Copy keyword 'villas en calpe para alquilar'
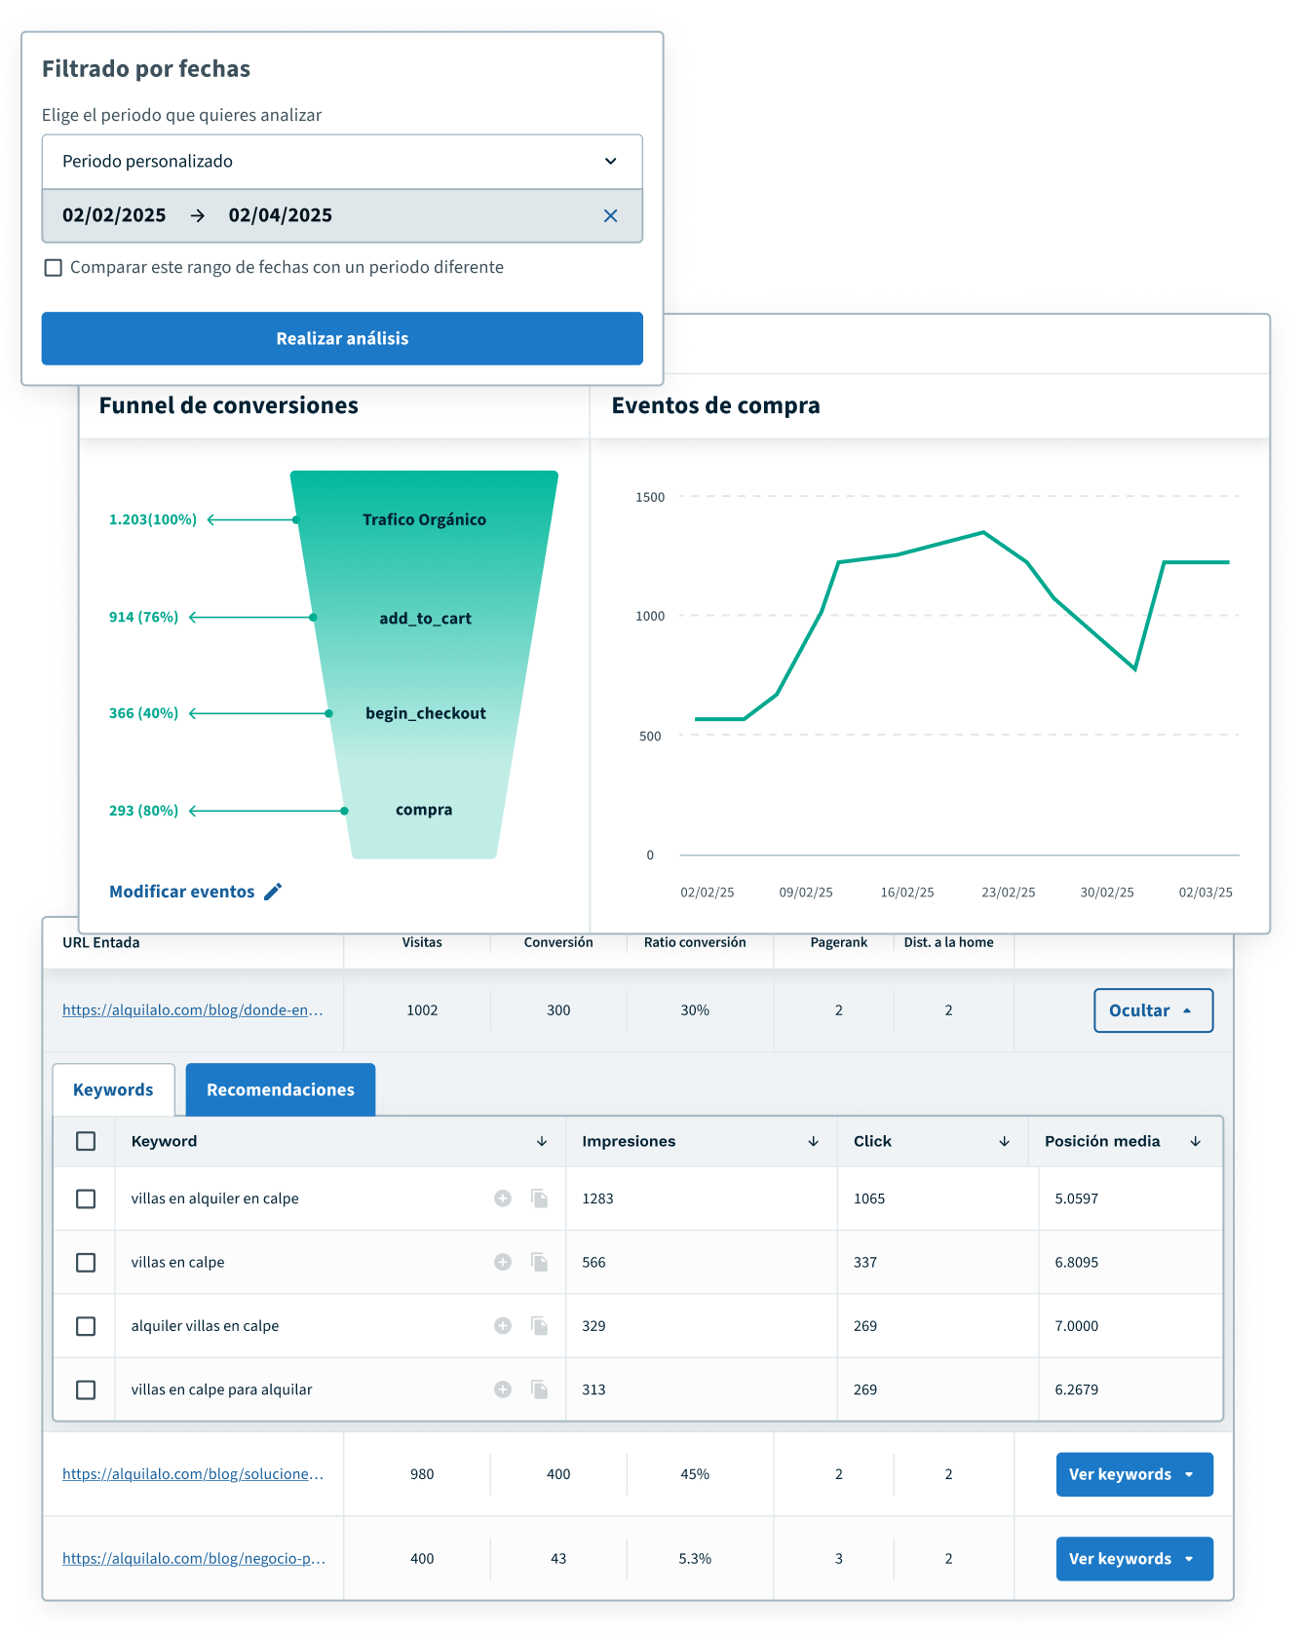The width and height of the screenshot is (1302, 1635). [539, 1389]
